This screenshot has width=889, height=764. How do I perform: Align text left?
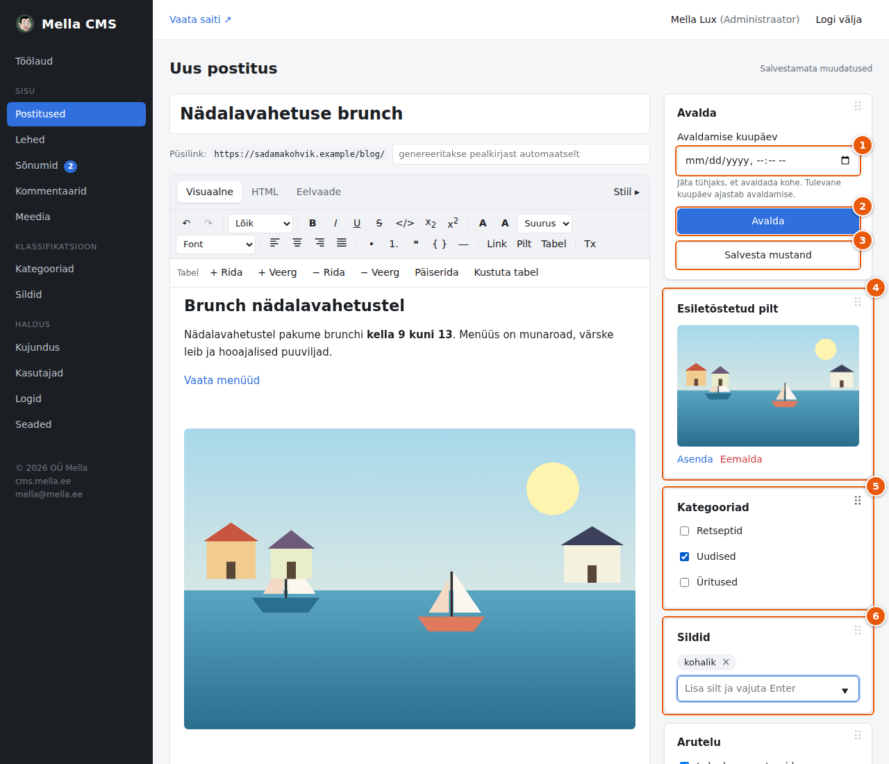(x=275, y=243)
